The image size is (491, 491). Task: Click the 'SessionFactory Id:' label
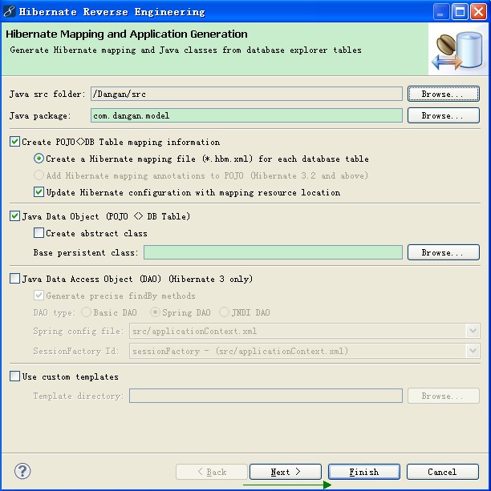tap(76, 351)
